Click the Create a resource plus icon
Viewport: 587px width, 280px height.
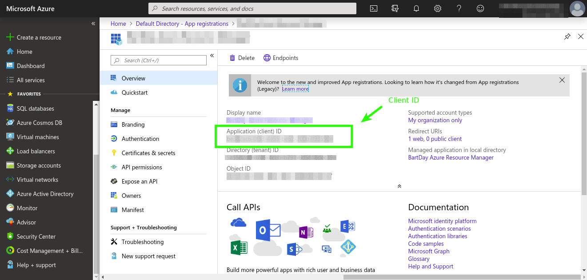pos(10,37)
